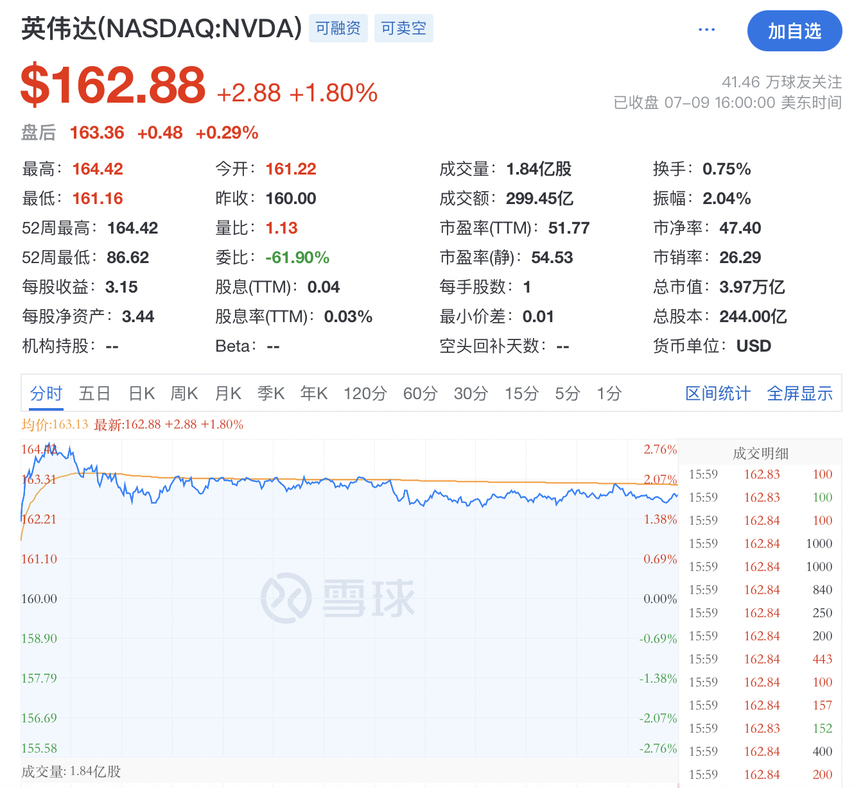This screenshot has height=788, width=863.
Task: Select the 分时 chart tab
Action: (x=46, y=393)
